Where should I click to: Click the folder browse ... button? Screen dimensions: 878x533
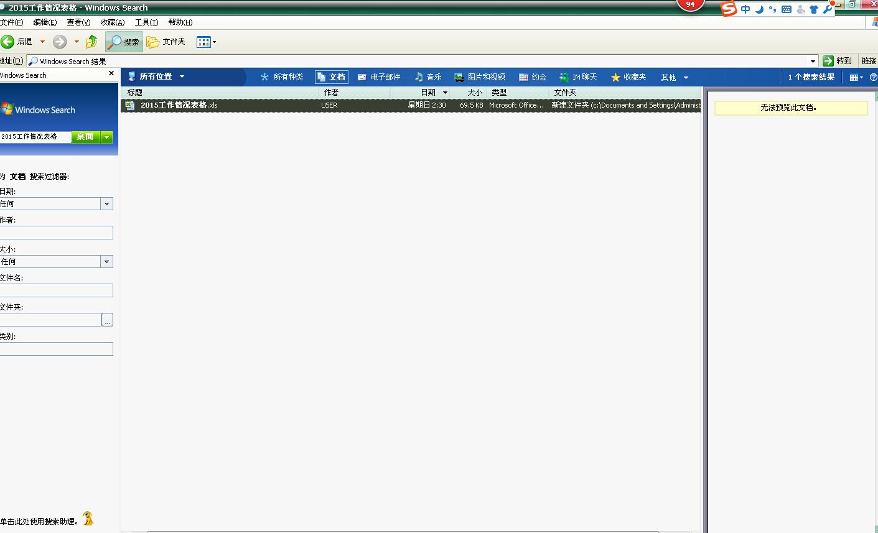107,320
